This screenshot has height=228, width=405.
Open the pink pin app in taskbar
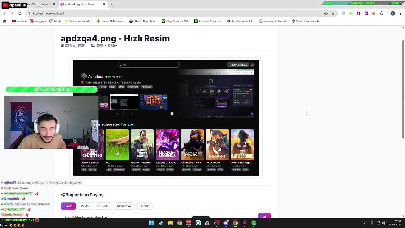click(x=244, y=223)
